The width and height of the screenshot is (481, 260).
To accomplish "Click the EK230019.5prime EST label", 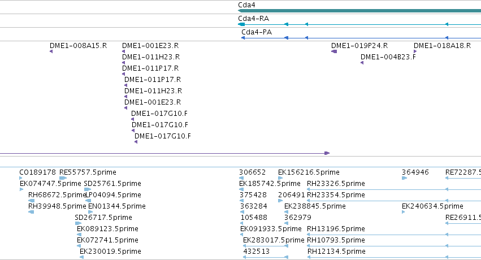I will [110, 252].
